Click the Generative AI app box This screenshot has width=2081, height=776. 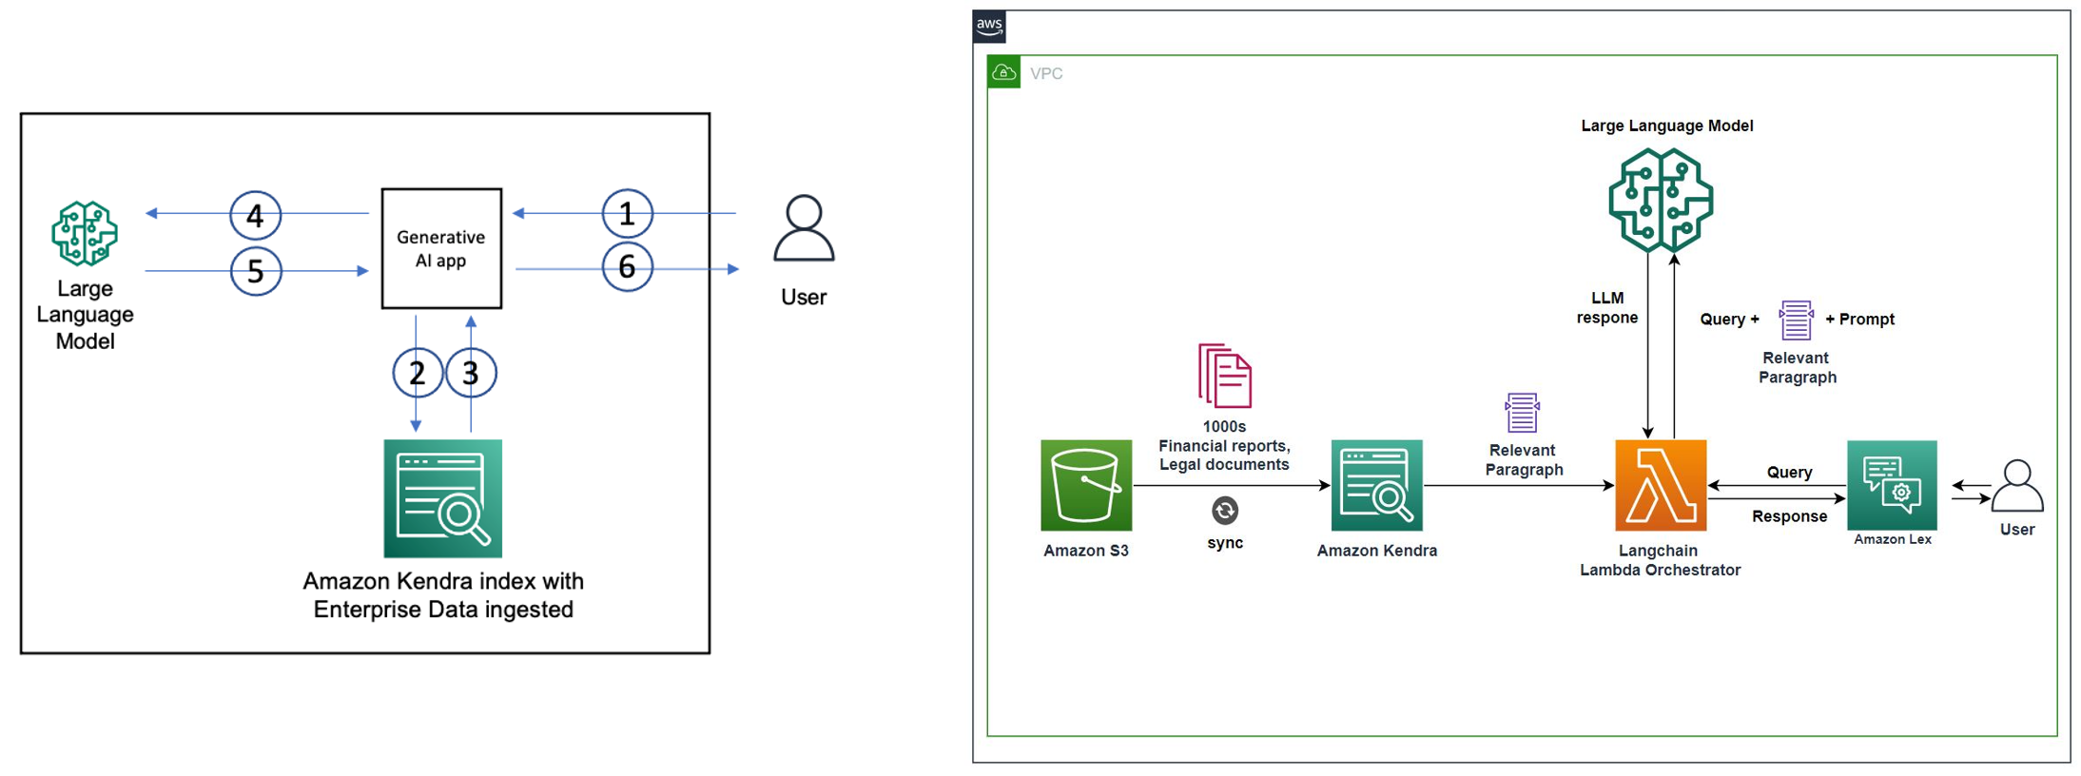click(441, 248)
